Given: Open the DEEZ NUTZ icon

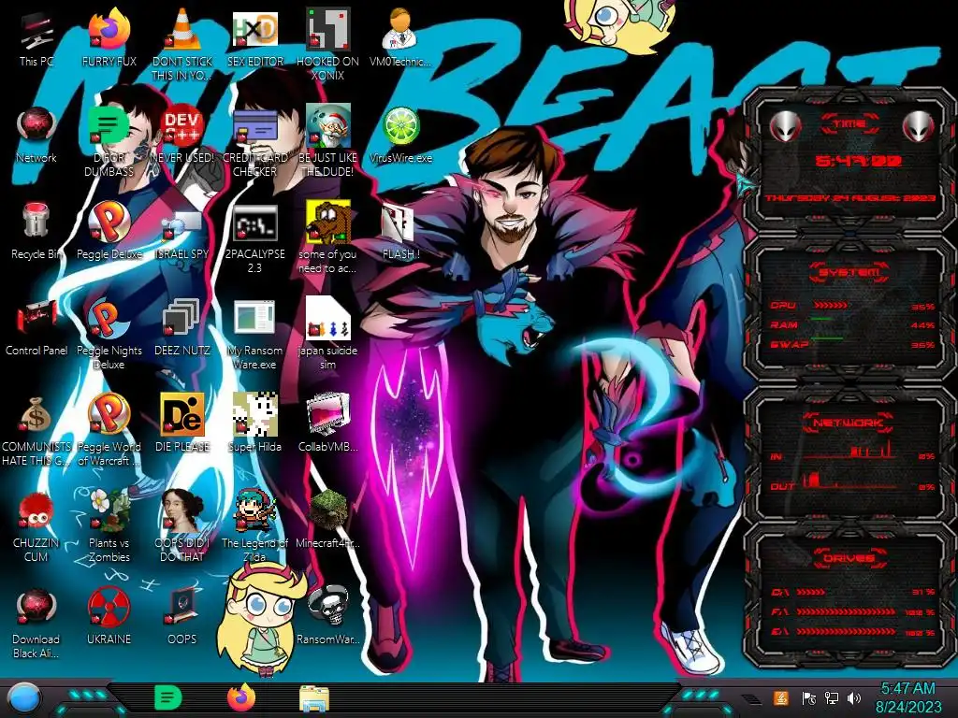Looking at the screenshot, I should click(182, 328).
